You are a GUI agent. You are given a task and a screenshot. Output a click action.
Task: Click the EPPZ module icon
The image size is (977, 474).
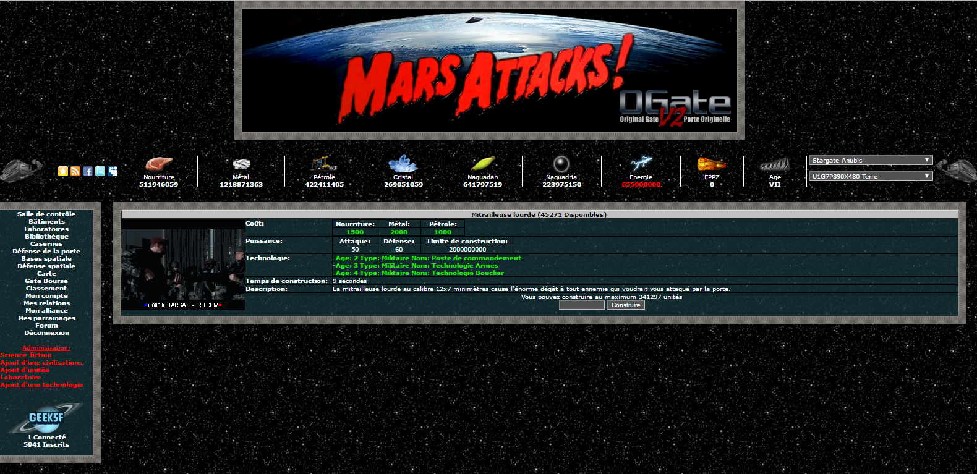click(712, 164)
